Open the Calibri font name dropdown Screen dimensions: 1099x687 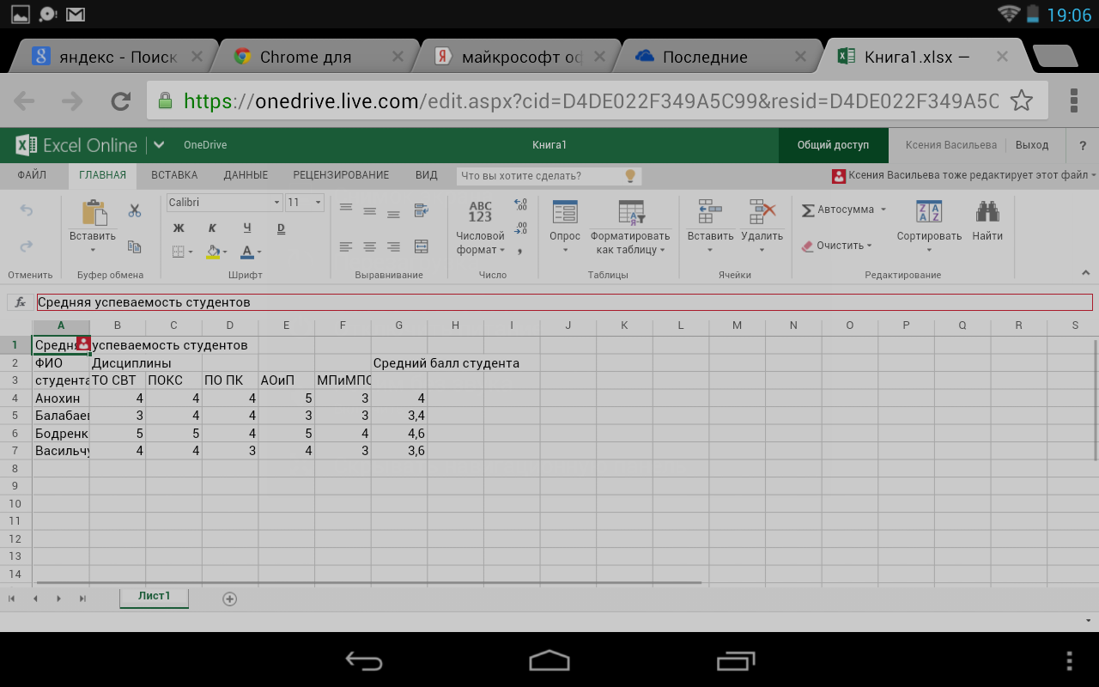point(276,203)
